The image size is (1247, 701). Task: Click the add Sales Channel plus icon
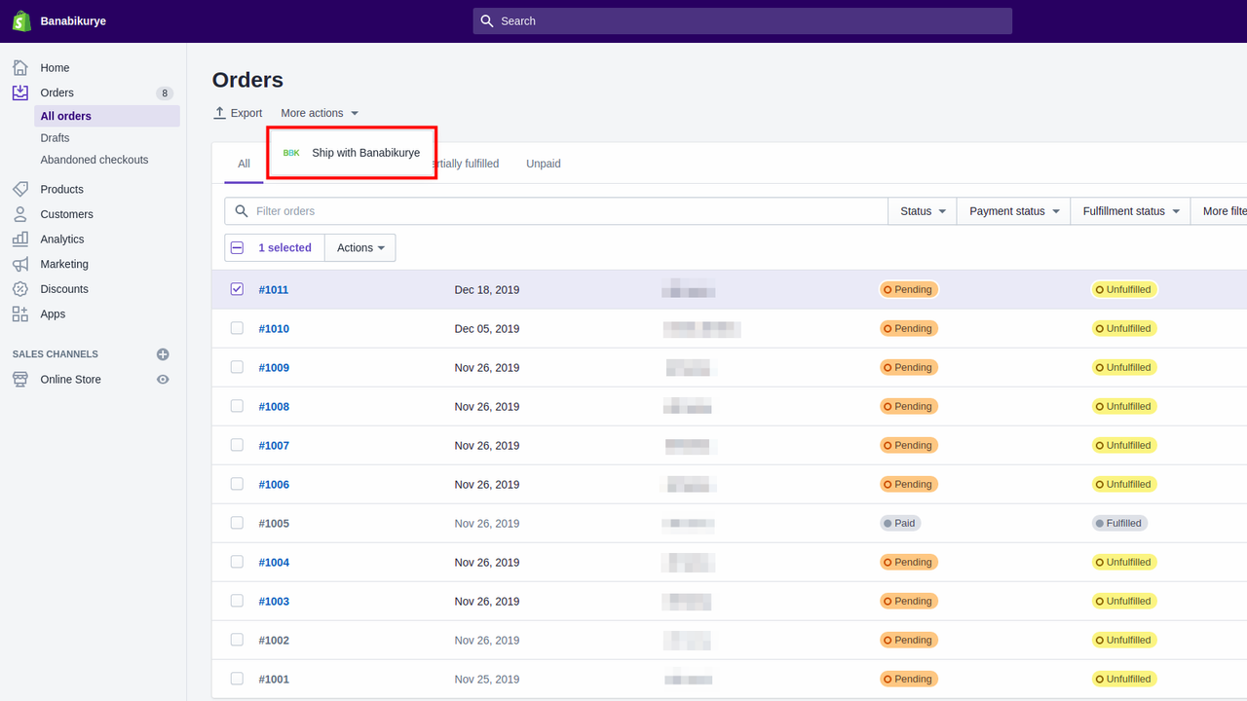pyautogui.click(x=162, y=354)
